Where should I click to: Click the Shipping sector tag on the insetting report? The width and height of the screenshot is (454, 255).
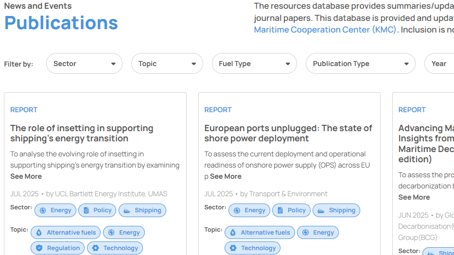click(143, 210)
